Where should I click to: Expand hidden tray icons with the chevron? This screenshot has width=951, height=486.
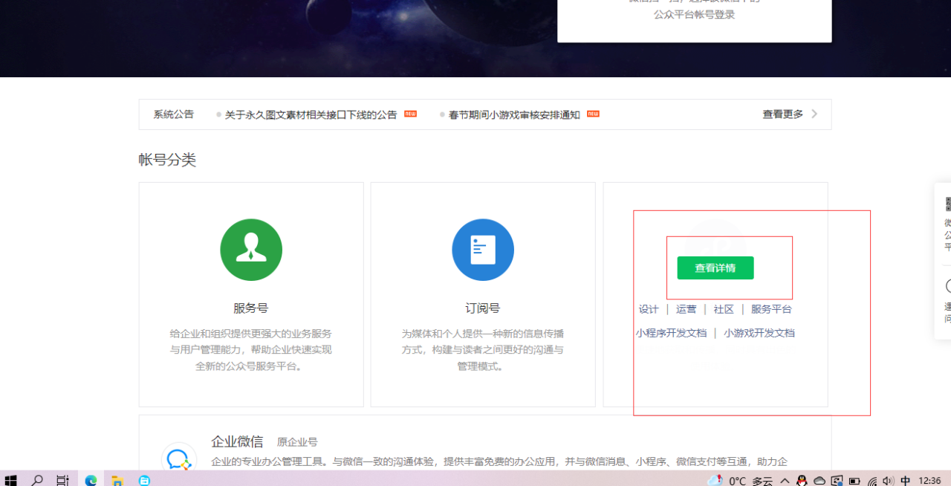785,480
